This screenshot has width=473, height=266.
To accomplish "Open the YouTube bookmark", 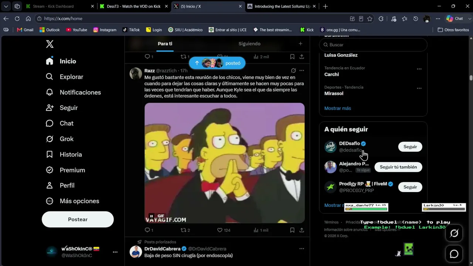I will pos(76,30).
